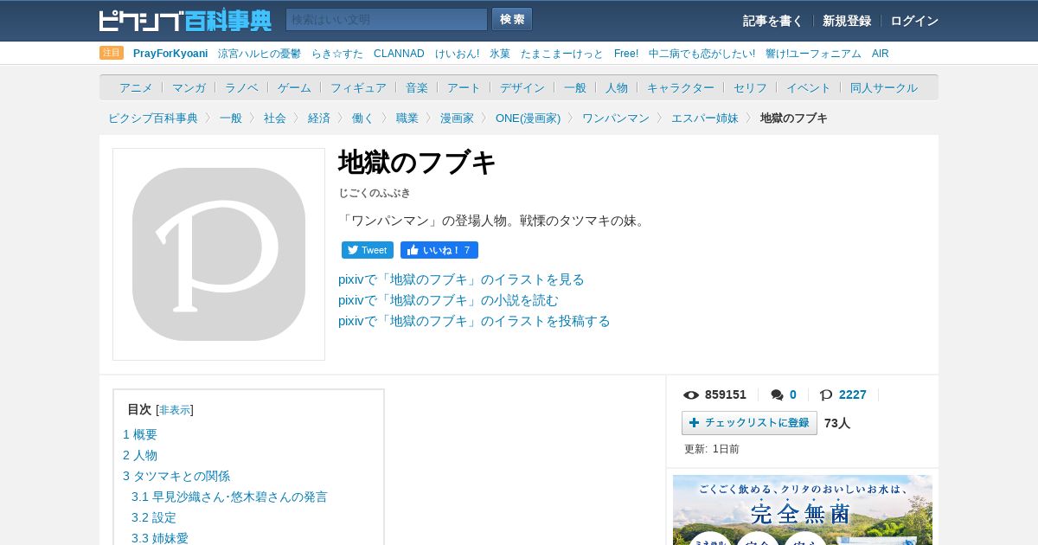Open pixivで「地獄のフブキ」の小説を読む link
The image size is (1038, 545).
[x=448, y=300]
